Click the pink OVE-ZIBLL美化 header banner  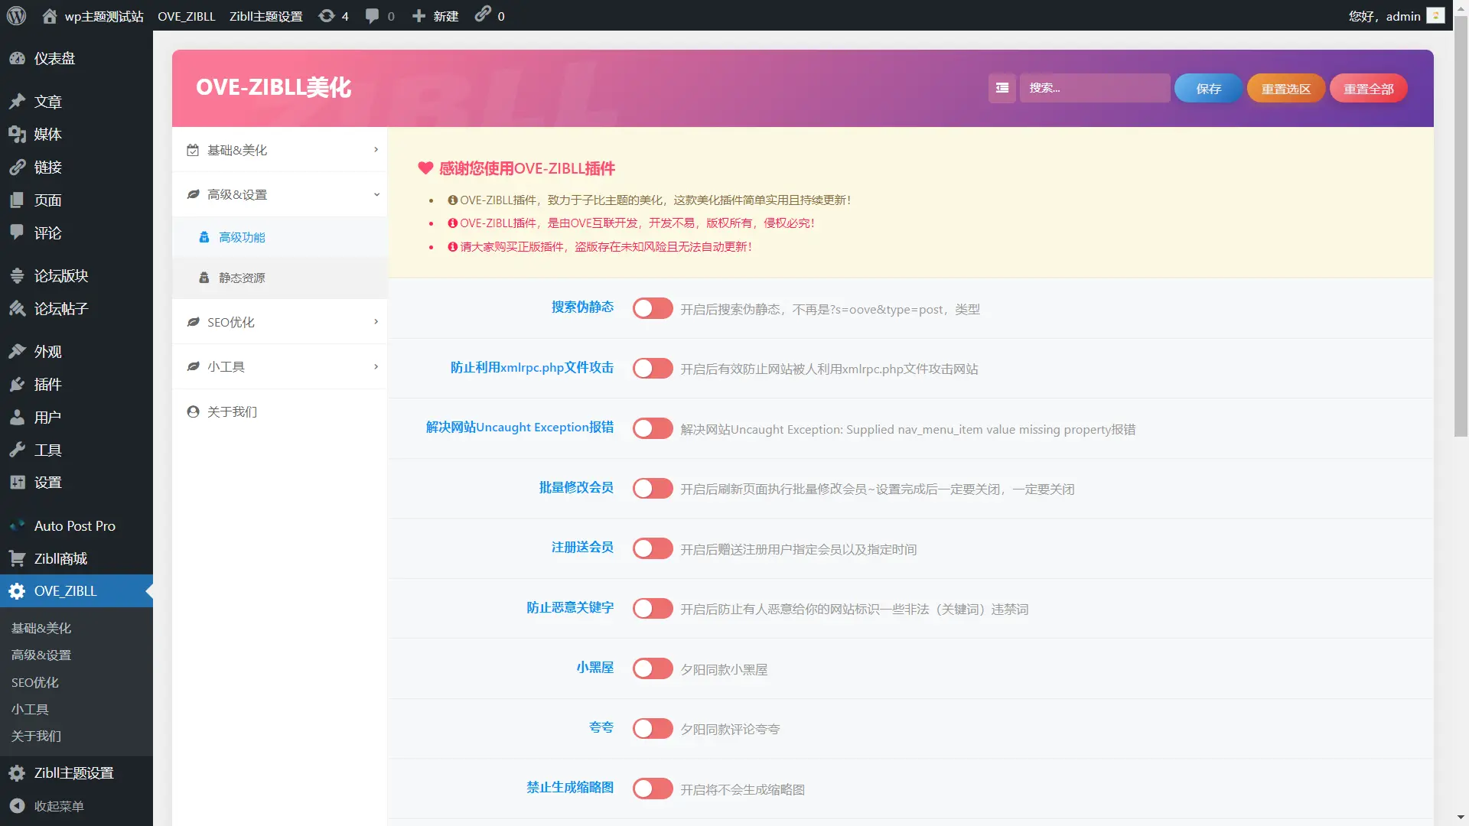(x=273, y=87)
